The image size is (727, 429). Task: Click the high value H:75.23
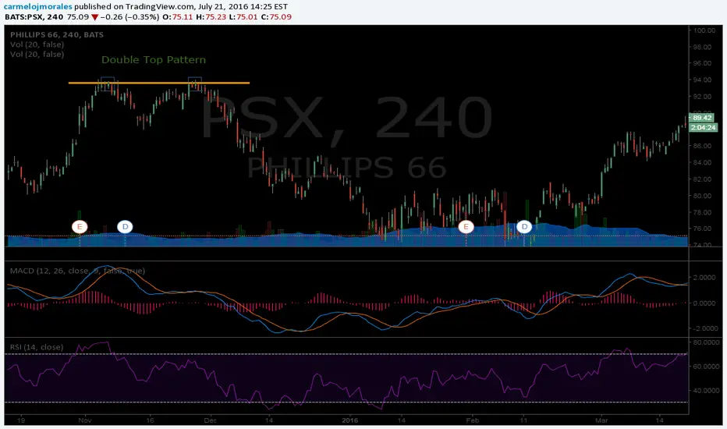point(211,16)
